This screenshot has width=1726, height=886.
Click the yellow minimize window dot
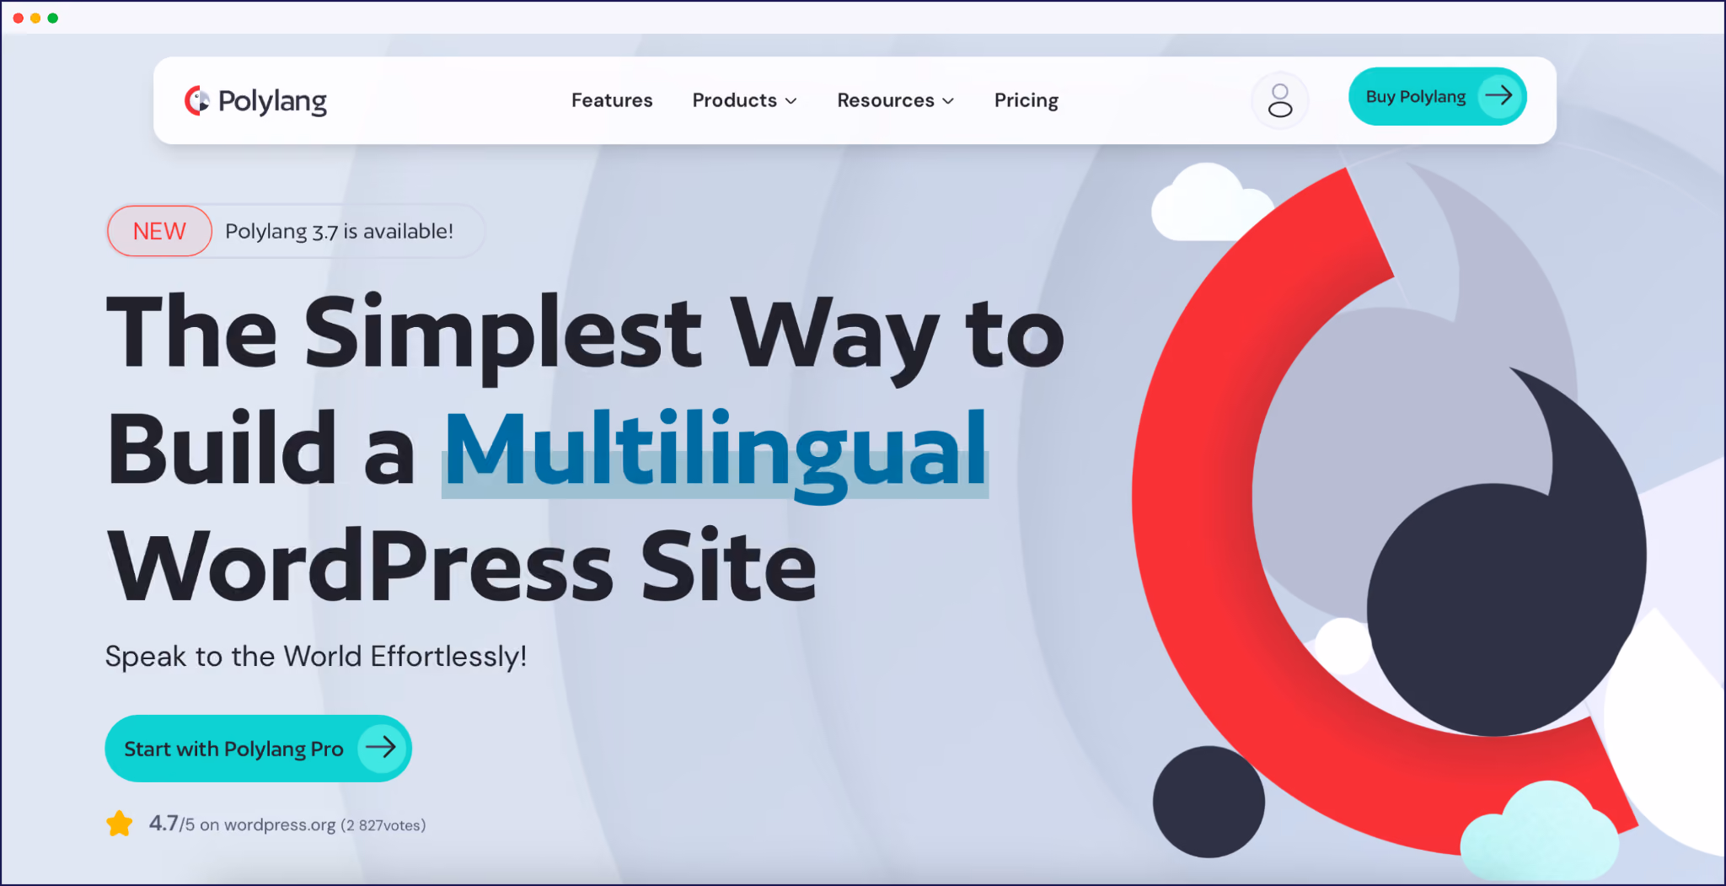(x=35, y=18)
